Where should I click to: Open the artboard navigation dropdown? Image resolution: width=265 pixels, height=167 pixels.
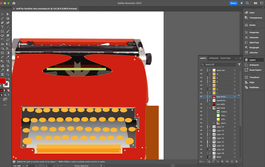(x=54, y=166)
